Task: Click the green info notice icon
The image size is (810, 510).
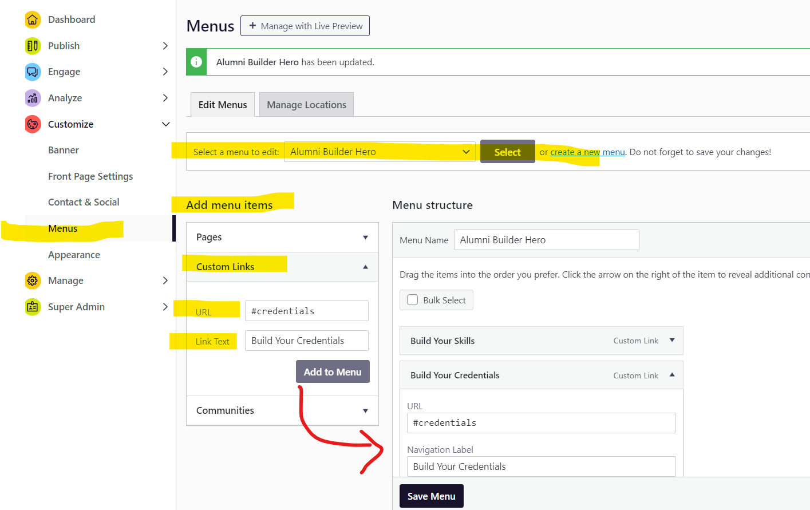Action: pyautogui.click(x=196, y=62)
